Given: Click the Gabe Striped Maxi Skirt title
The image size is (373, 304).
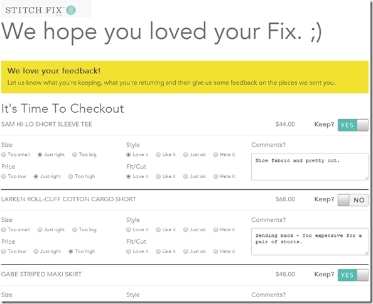Looking at the screenshot, I should tap(41, 275).
